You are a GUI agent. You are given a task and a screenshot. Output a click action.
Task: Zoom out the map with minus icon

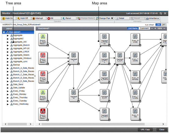[x=152, y=28]
